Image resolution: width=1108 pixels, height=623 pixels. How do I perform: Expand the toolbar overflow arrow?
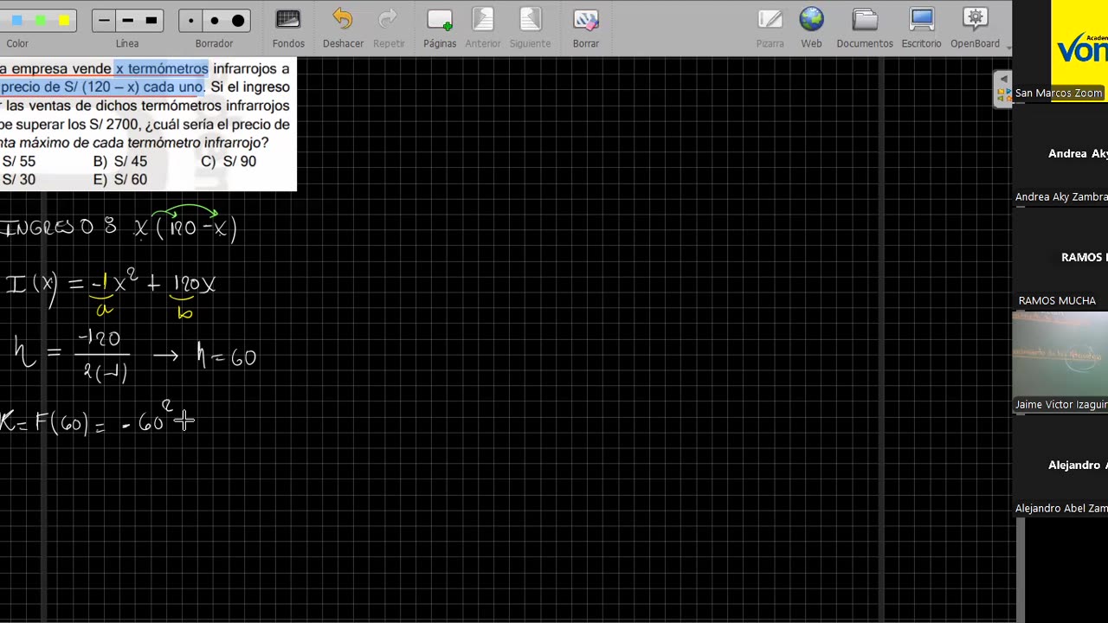(1008, 47)
